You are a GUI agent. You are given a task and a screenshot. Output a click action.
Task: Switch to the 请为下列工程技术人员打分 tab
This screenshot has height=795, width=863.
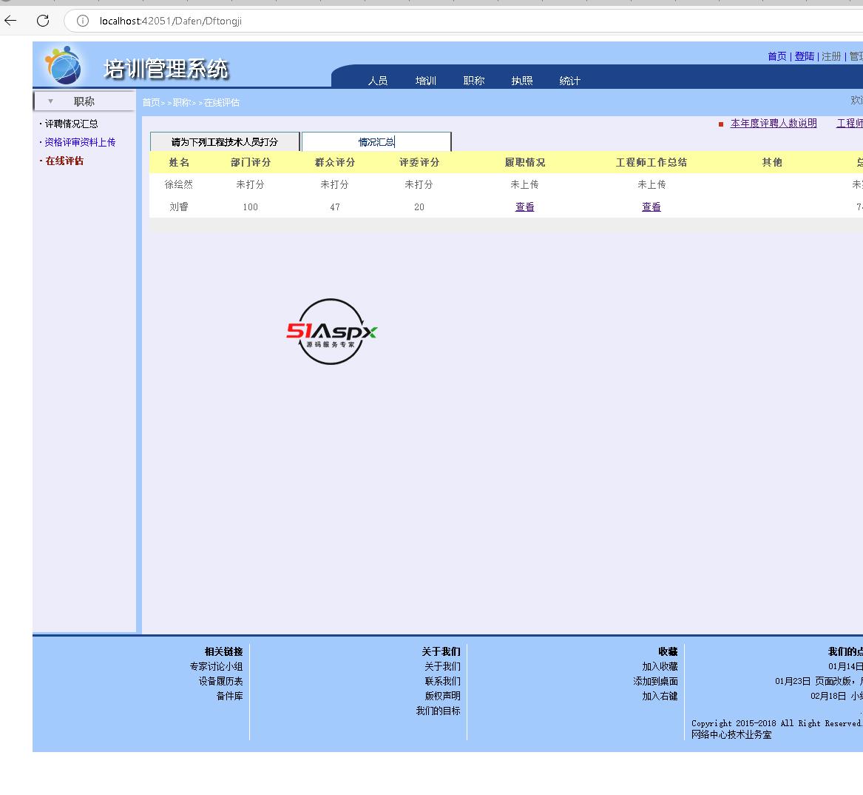(225, 142)
